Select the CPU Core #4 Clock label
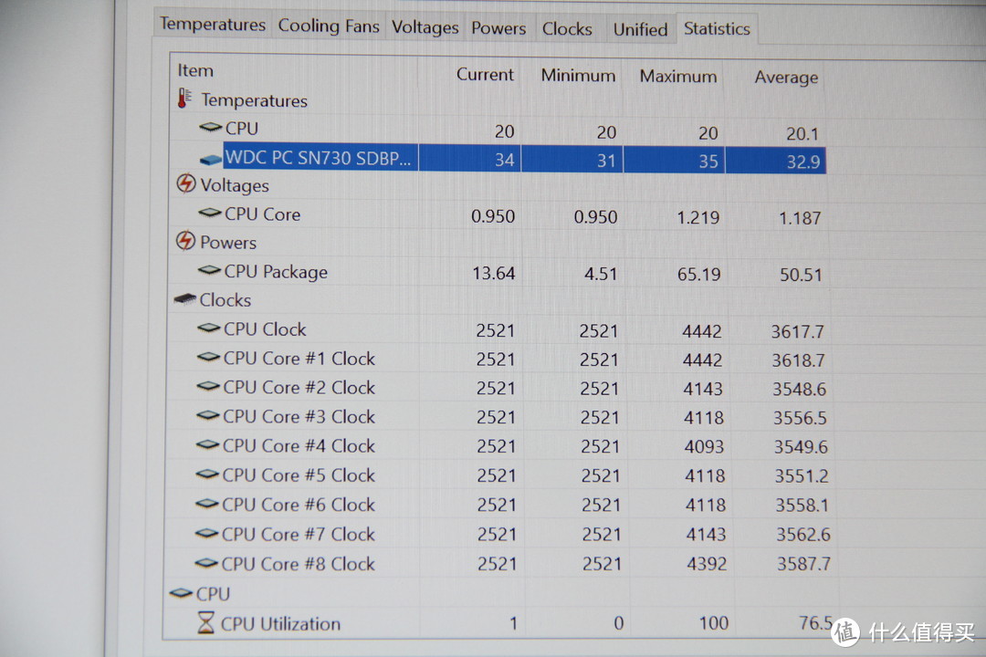986x657 pixels. tap(299, 445)
